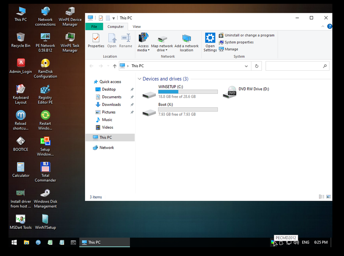Viewport: 344px width, 256px height.
Task: Select the WINSETUP (C:) drive
Action: pos(180,92)
